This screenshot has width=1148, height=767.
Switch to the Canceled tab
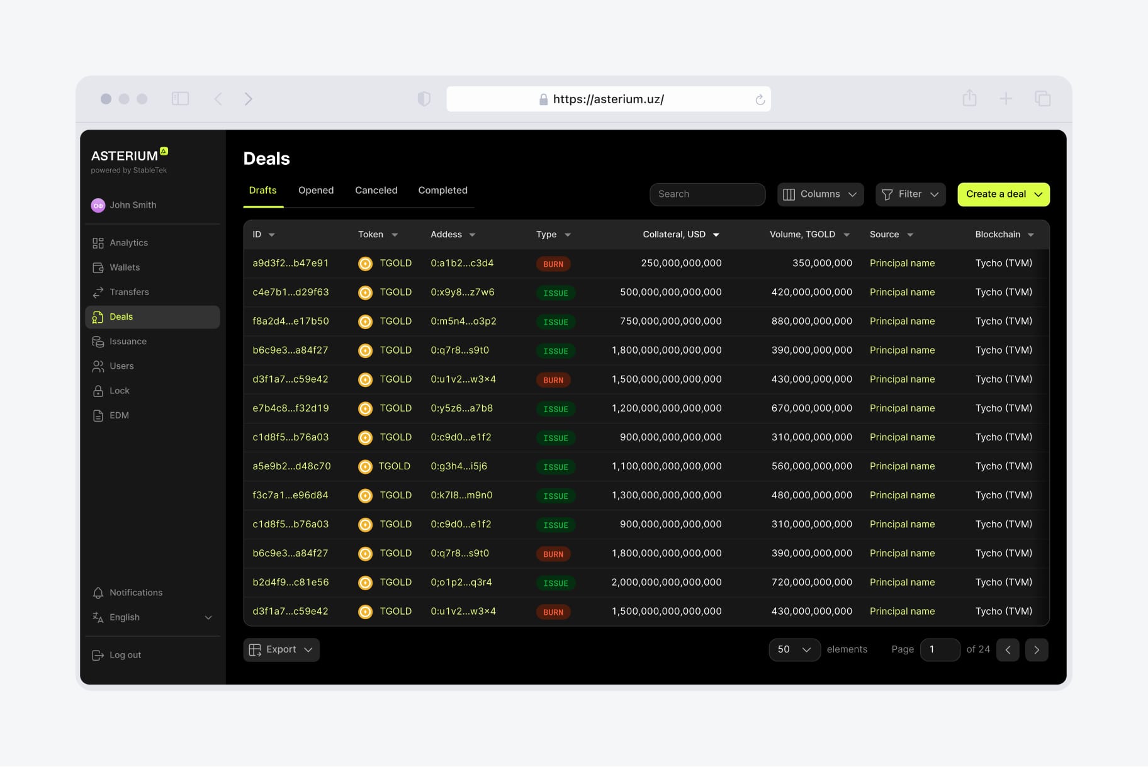376,191
